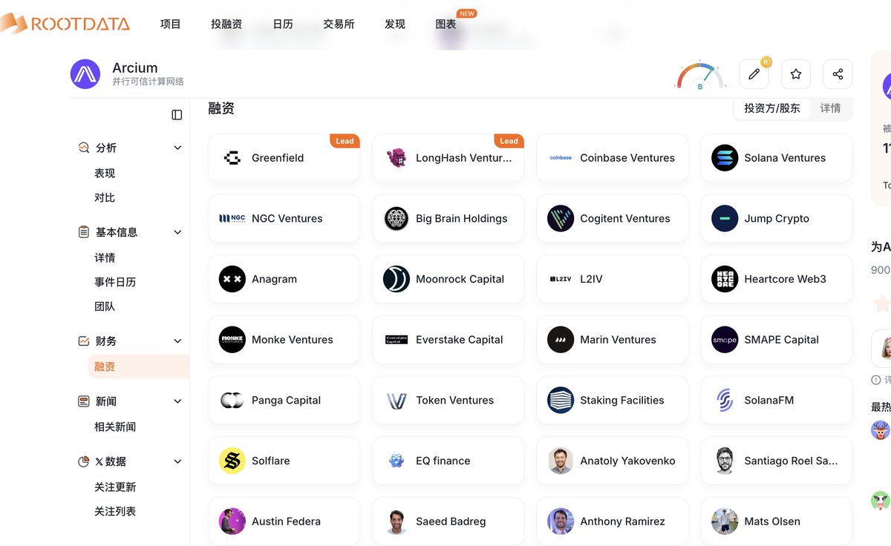Click the B rating gauge
Image resolution: width=891 pixels, height=546 pixels.
click(x=700, y=76)
